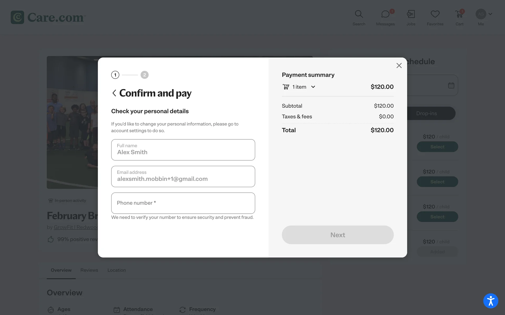Go back using arrow beside Confirm and pay
Screen dimensions: 505x315
pyautogui.click(x=114, y=93)
